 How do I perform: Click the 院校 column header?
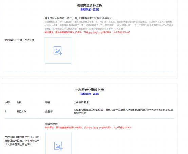[19, 102]
